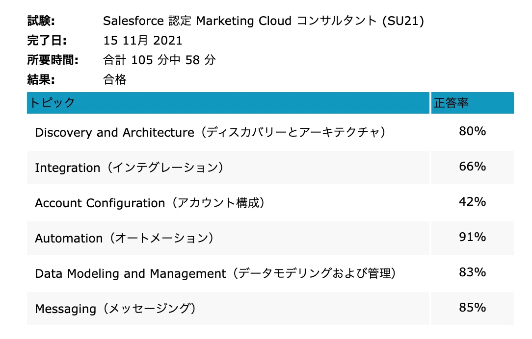Image resolution: width=532 pixels, height=339 pixels.
Task: Click the exam title Salesforce 認定 Marketing Cloud
Action: pyautogui.click(x=197, y=21)
